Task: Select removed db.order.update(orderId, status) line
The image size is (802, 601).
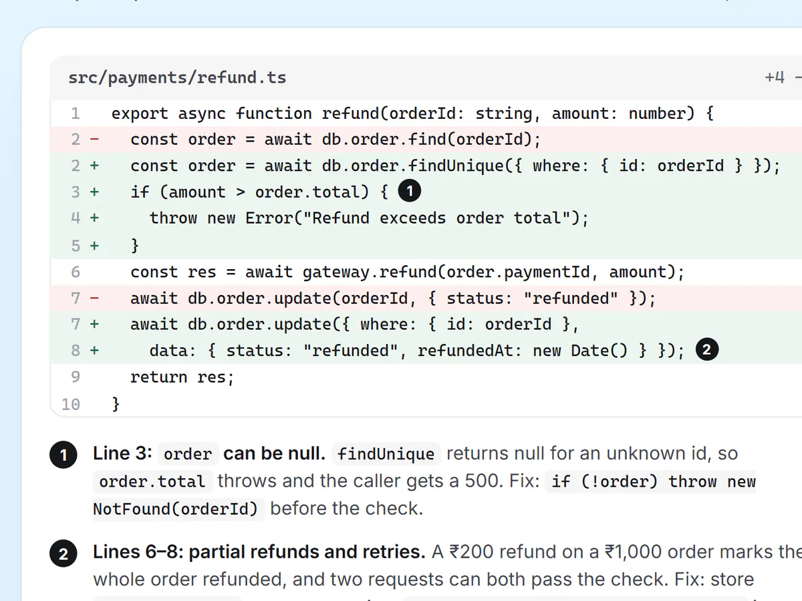Action: pos(393,298)
